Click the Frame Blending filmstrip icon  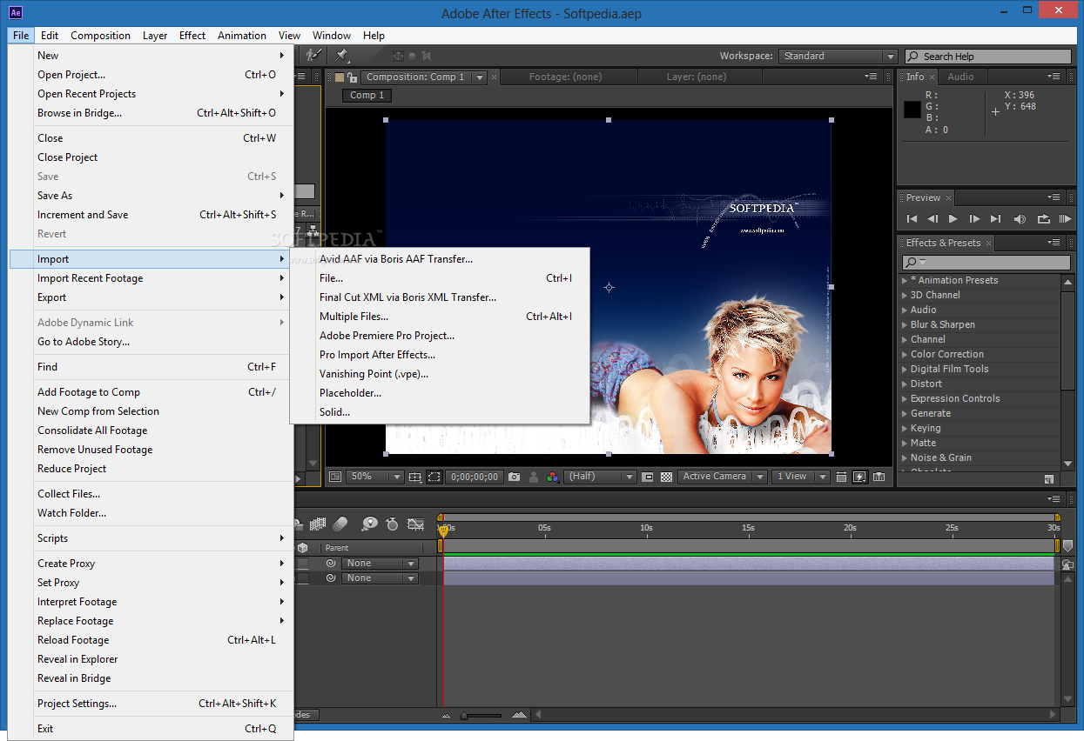[317, 523]
